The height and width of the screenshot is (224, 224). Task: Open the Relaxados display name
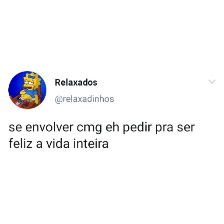tap(76, 83)
